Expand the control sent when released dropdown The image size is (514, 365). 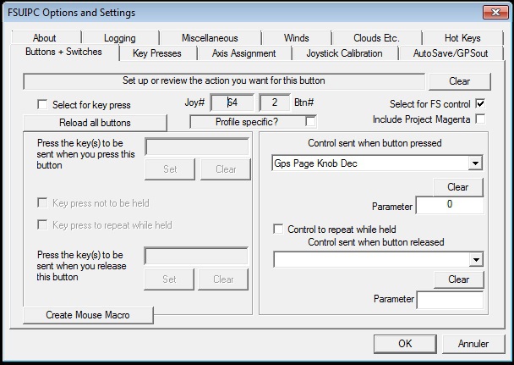click(474, 260)
